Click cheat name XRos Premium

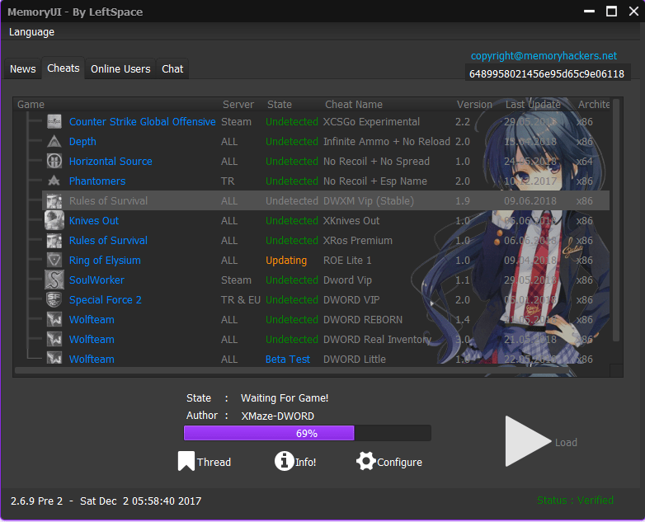point(358,240)
